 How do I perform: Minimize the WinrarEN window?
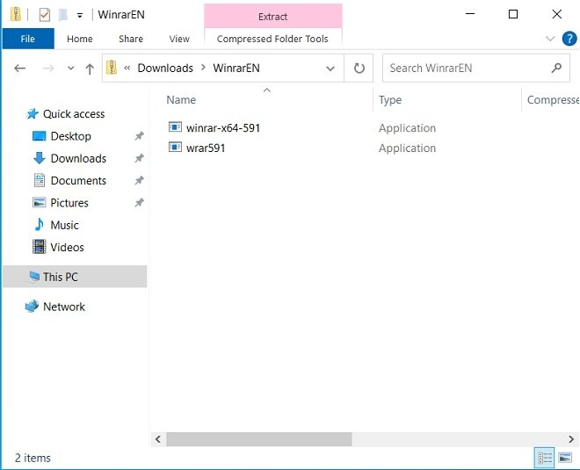point(470,14)
